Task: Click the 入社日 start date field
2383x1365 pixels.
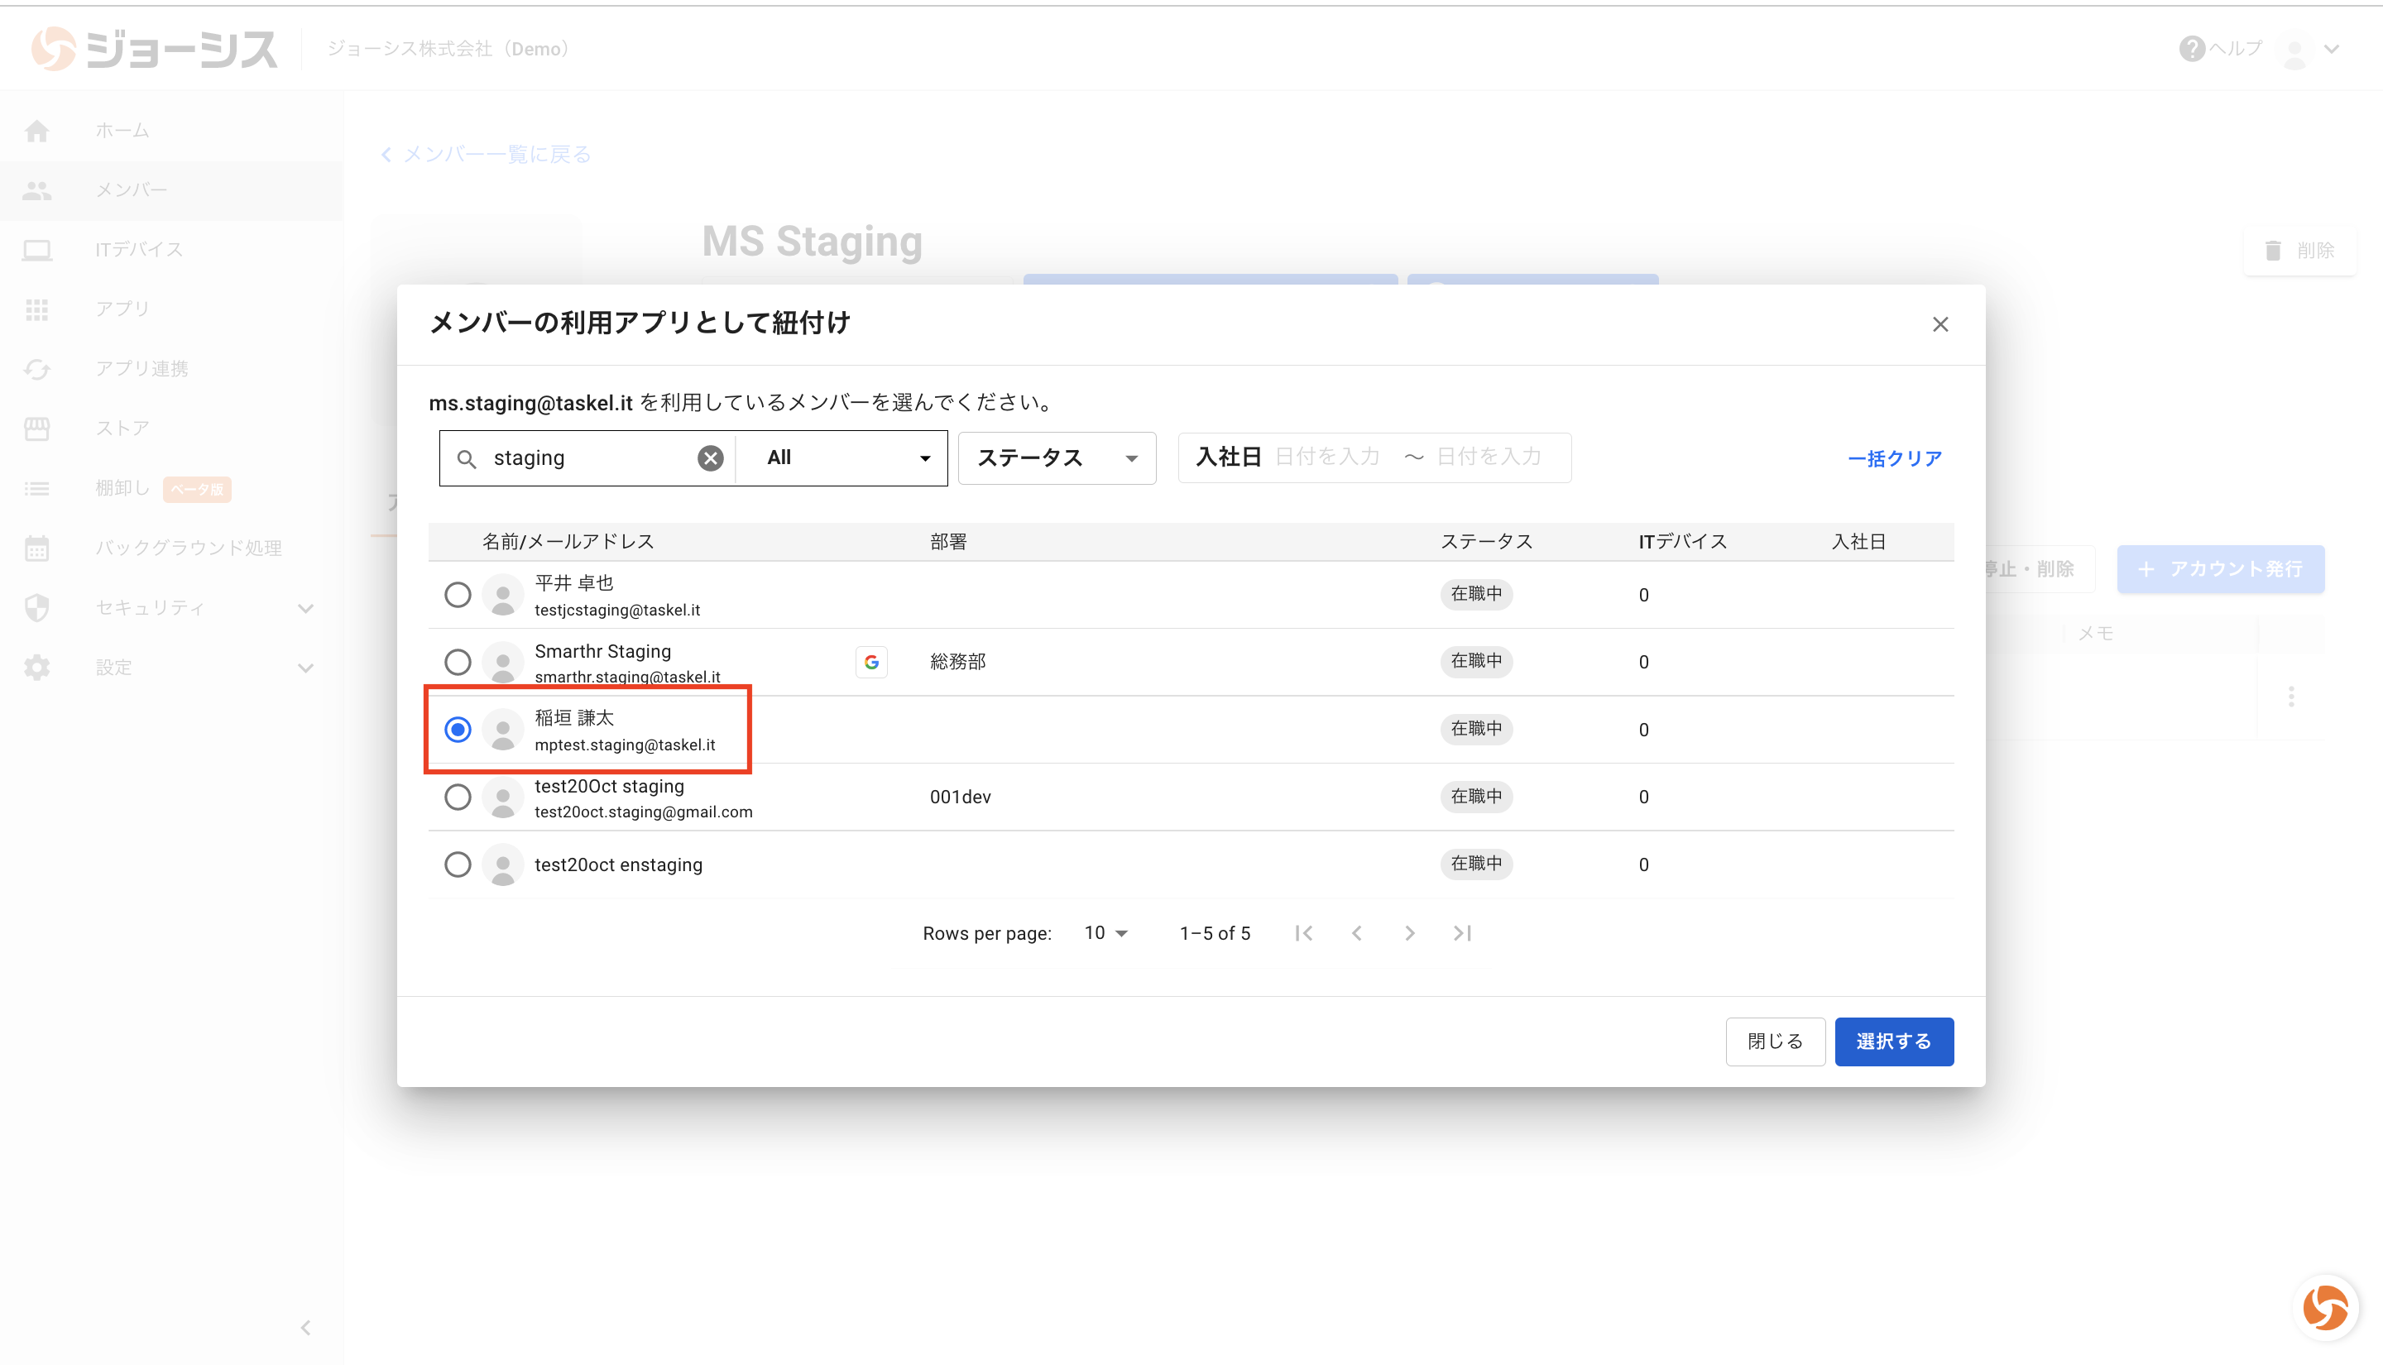Action: [1327, 457]
